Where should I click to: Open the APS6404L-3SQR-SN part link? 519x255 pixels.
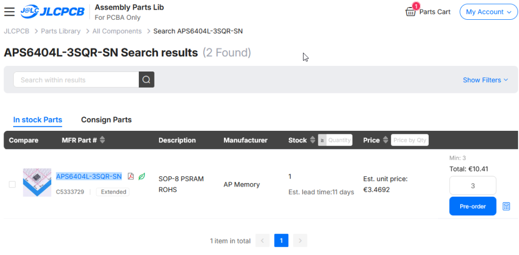89,176
